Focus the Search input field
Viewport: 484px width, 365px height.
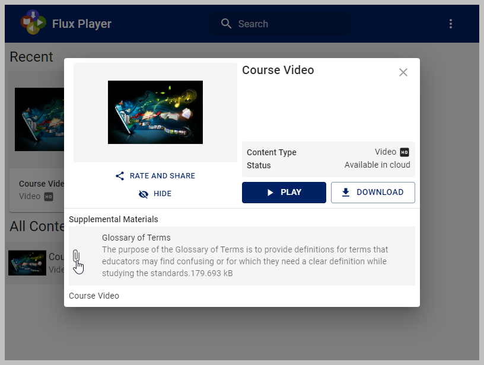pos(285,24)
